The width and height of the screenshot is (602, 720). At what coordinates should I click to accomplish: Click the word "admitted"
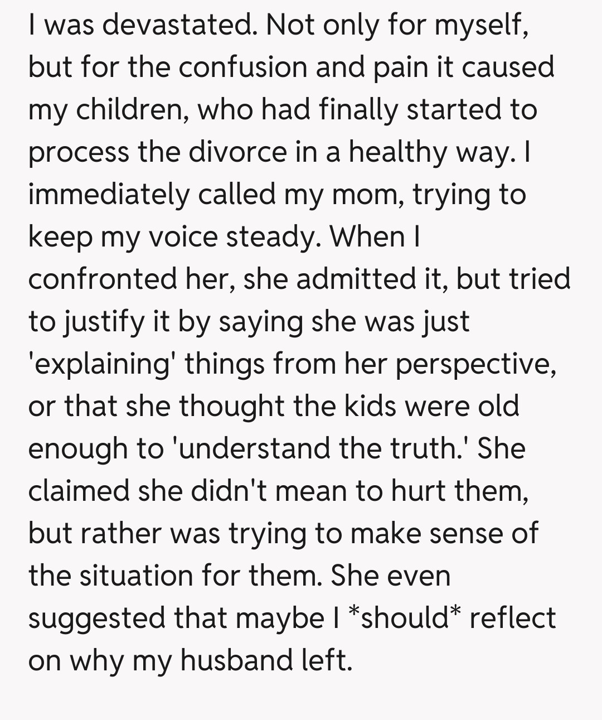355,279
